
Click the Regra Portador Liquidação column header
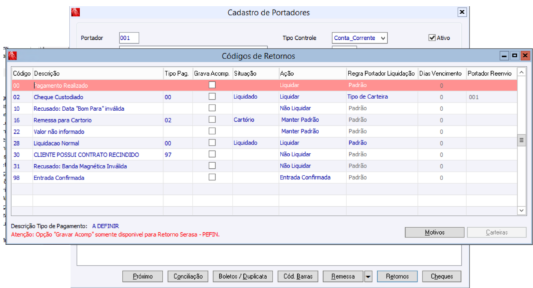click(382, 73)
